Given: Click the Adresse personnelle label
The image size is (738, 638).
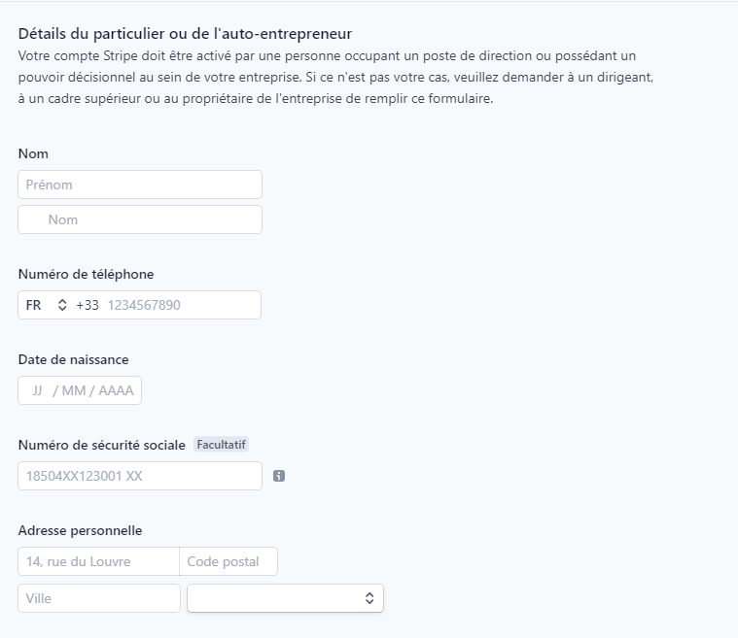Looking at the screenshot, I should [80, 530].
